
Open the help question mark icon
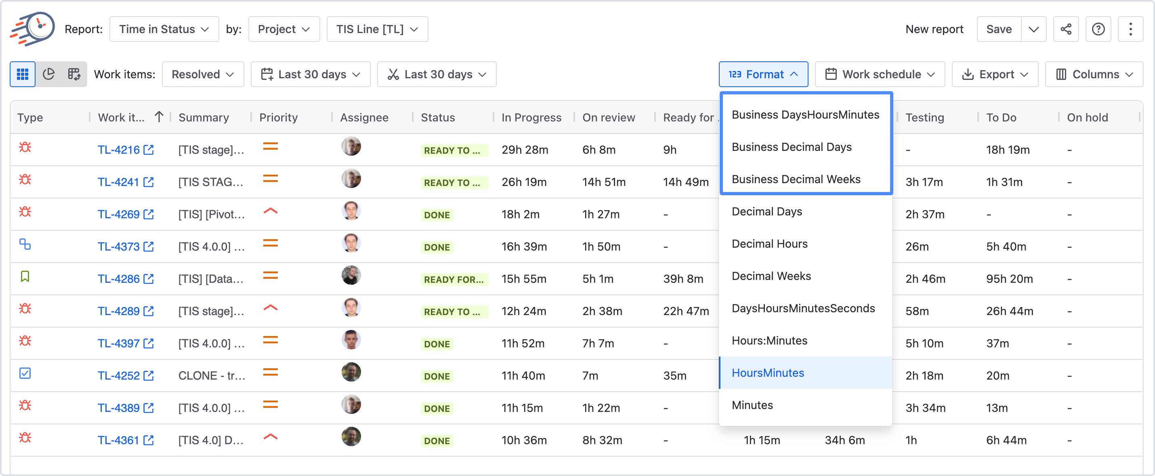[1098, 29]
